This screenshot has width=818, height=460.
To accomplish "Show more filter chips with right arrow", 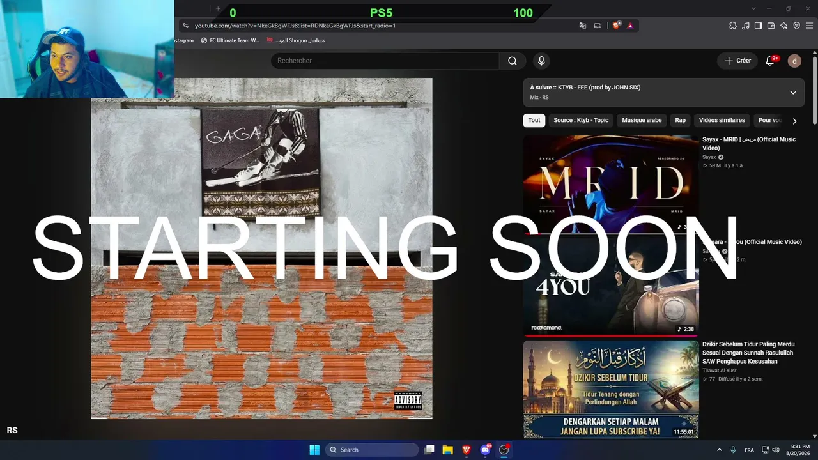I will tap(794, 121).
